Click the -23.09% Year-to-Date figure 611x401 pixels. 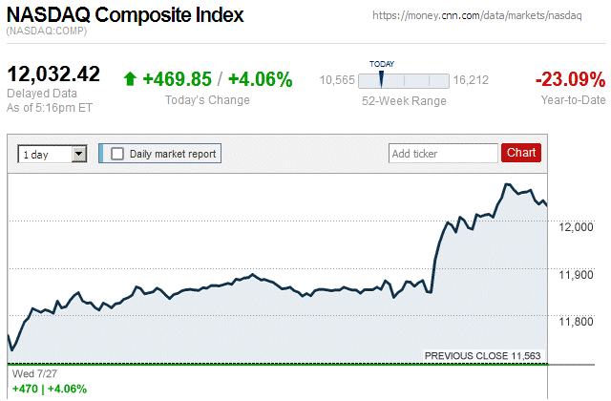tap(570, 78)
